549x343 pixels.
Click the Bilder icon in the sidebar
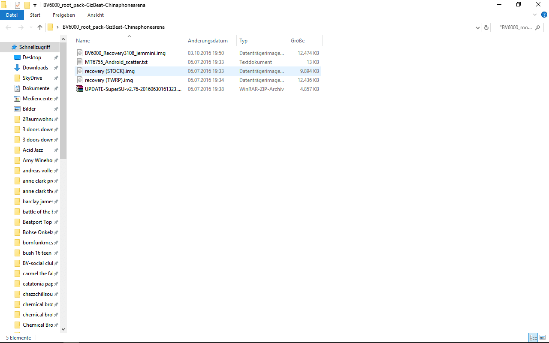17,109
